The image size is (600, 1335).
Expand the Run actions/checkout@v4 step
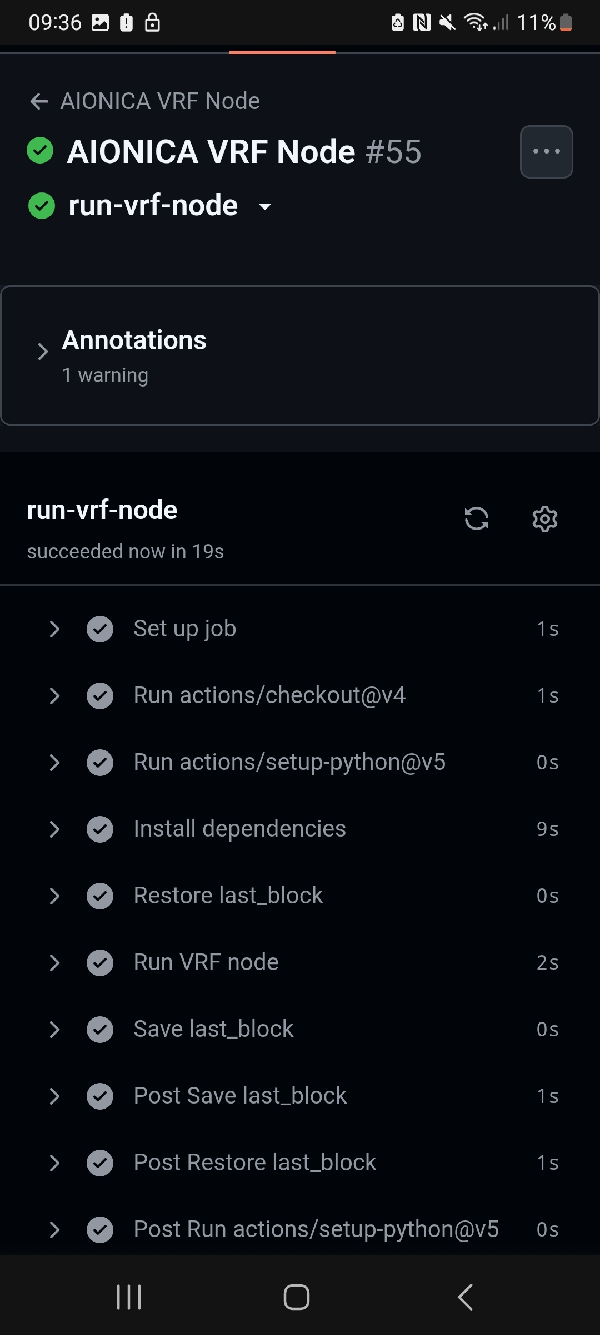point(269,695)
